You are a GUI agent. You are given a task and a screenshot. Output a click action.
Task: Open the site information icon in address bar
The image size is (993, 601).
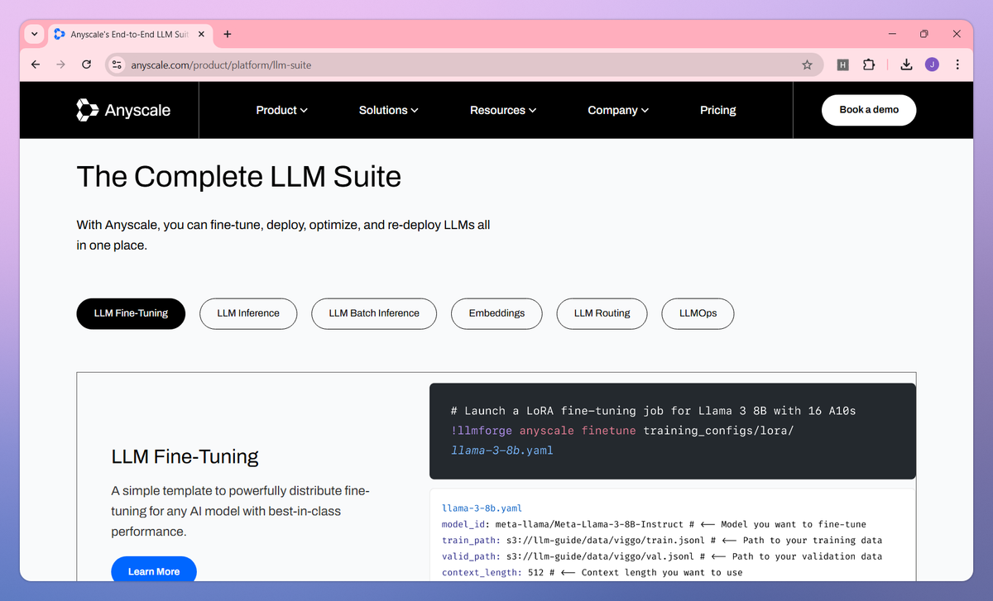click(117, 64)
